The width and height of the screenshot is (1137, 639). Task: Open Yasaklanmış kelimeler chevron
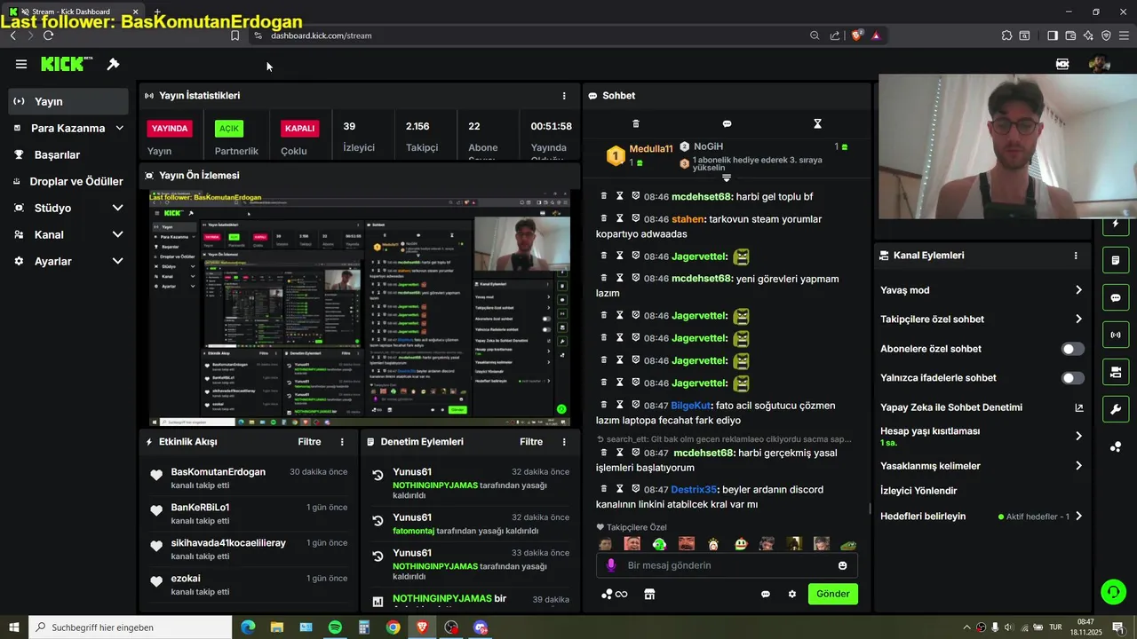point(1078,466)
